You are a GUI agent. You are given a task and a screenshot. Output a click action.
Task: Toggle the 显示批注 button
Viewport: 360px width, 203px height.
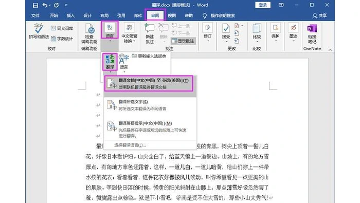pos(183,41)
